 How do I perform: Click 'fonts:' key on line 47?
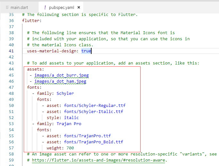tap(34, 87)
